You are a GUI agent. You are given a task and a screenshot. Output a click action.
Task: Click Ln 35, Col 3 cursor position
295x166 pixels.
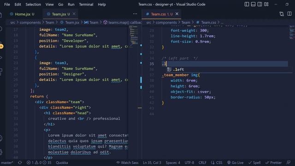click(152, 163)
